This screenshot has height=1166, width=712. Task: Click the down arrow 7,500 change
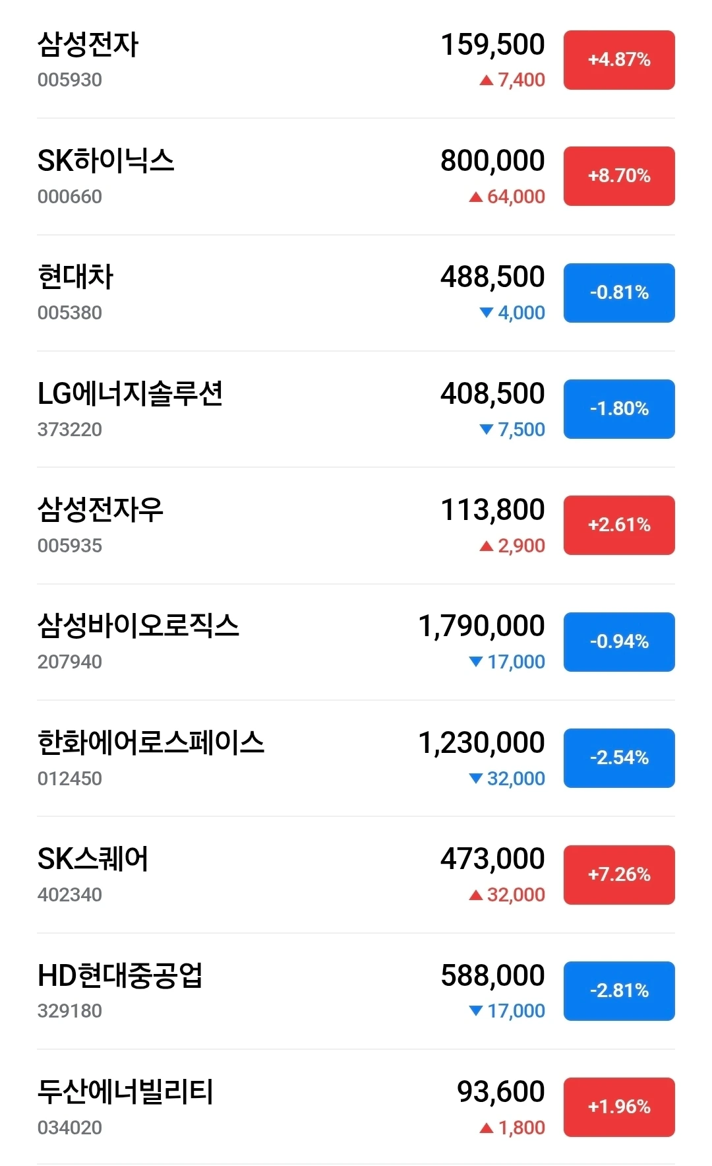(512, 430)
